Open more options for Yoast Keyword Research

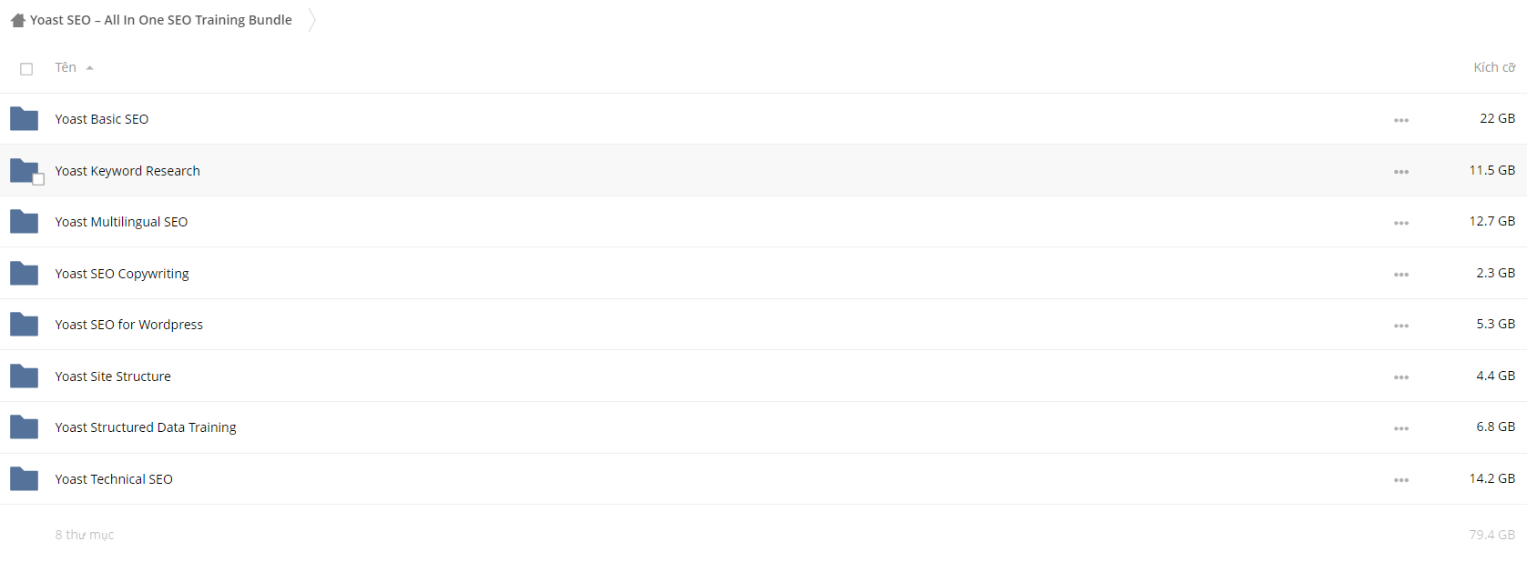1401,172
